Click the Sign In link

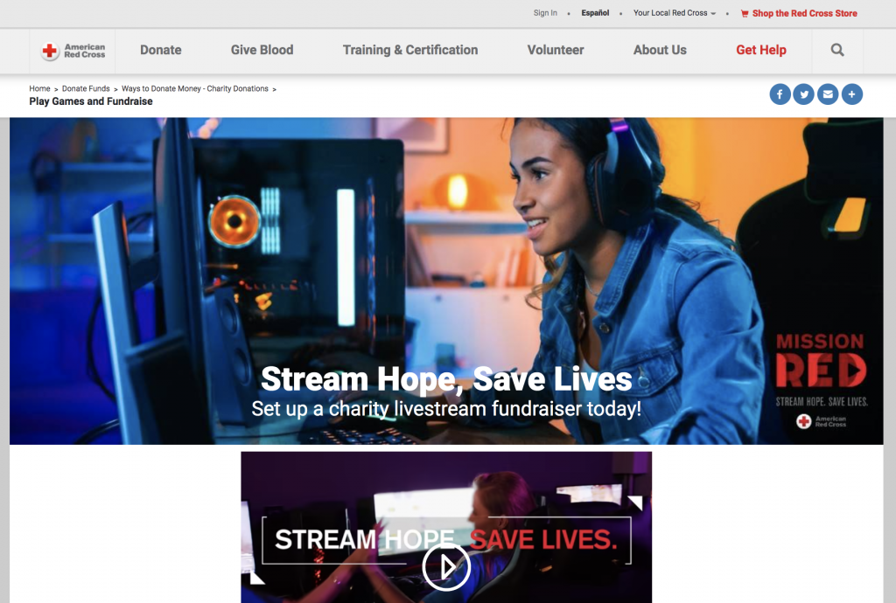pos(545,13)
